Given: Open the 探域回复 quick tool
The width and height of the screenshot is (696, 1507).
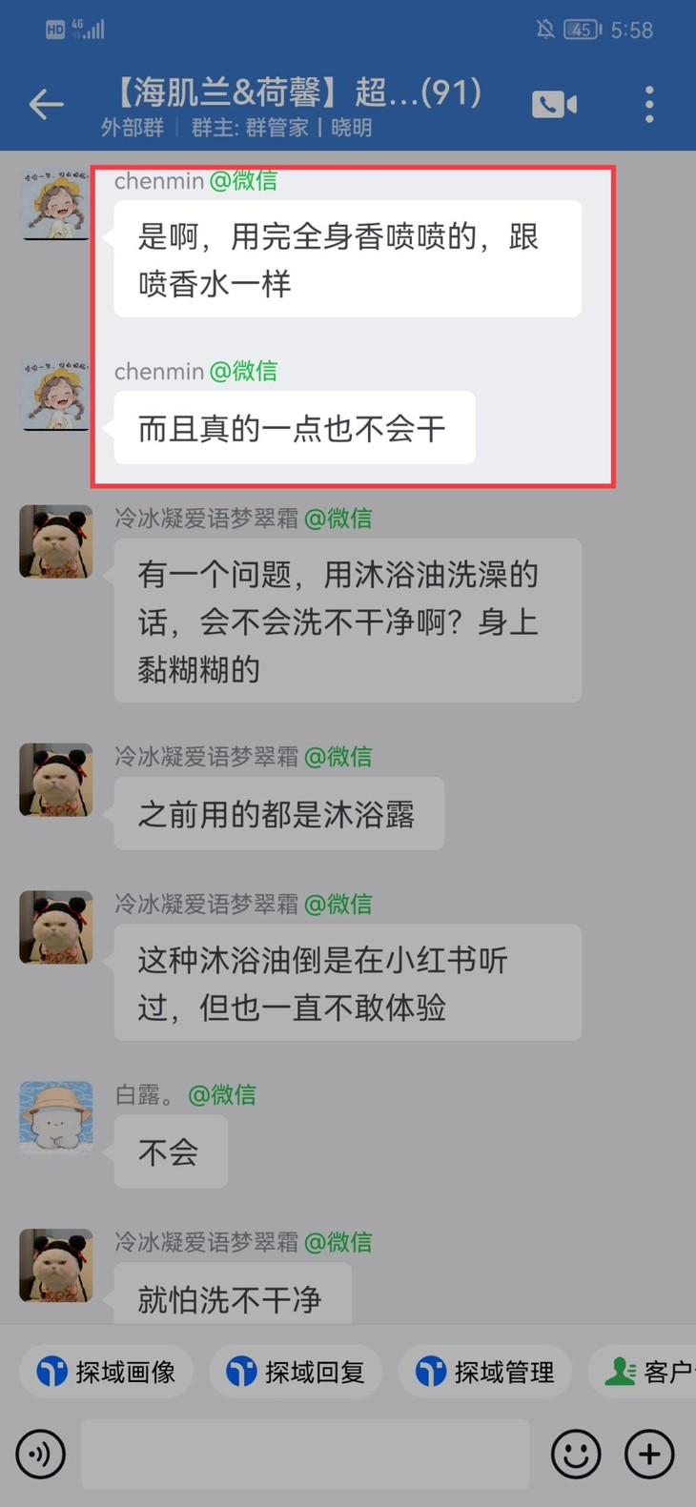Looking at the screenshot, I should coord(296,1372).
